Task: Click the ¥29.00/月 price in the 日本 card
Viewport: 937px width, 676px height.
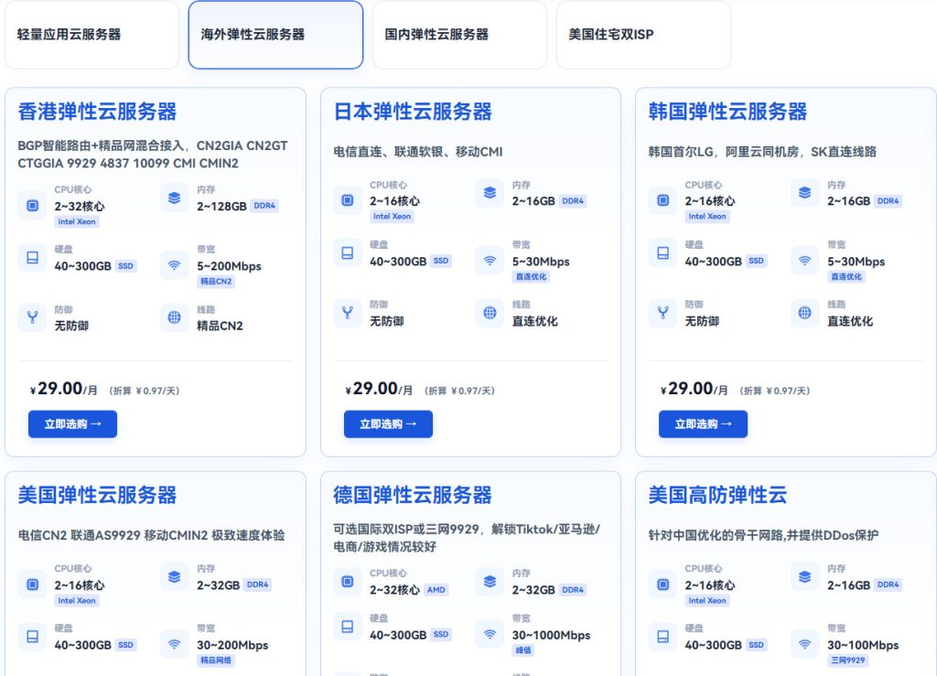Action: pyautogui.click(x=379, y=389)
